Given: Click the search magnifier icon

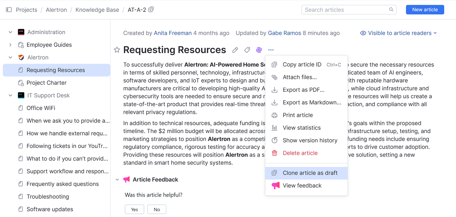Looking at the screenshot, I should (x=391, y=9).
